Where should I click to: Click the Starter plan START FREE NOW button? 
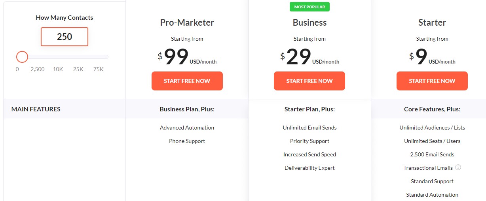coord(432,81)
